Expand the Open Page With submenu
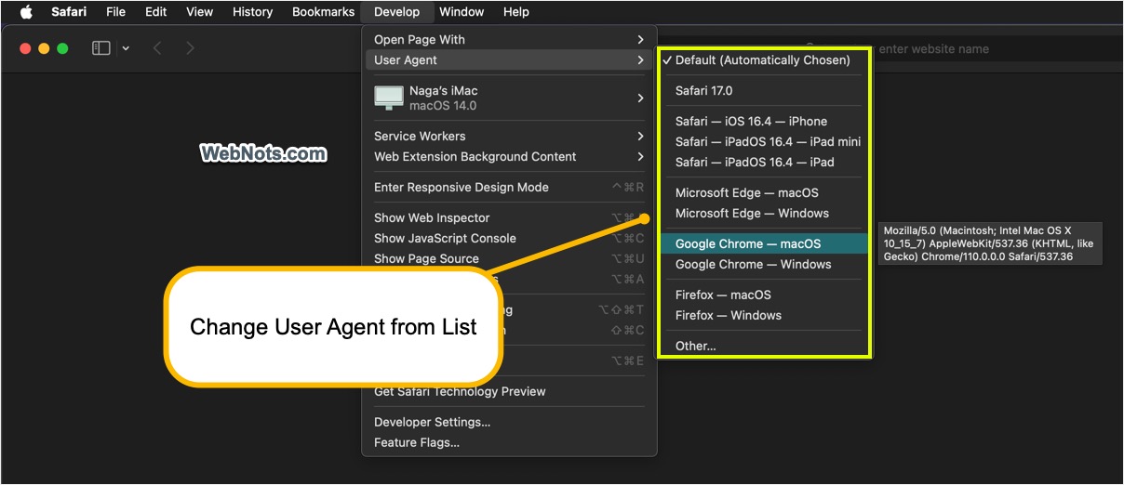 (x=509, y=39)
